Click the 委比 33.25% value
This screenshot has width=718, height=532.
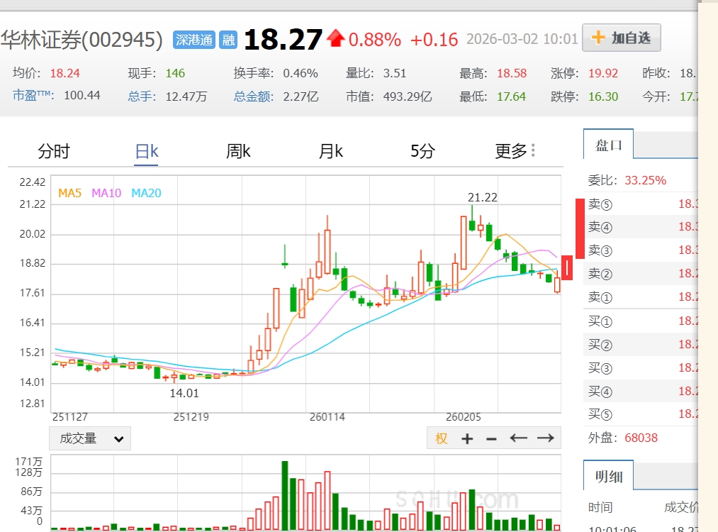645,180
